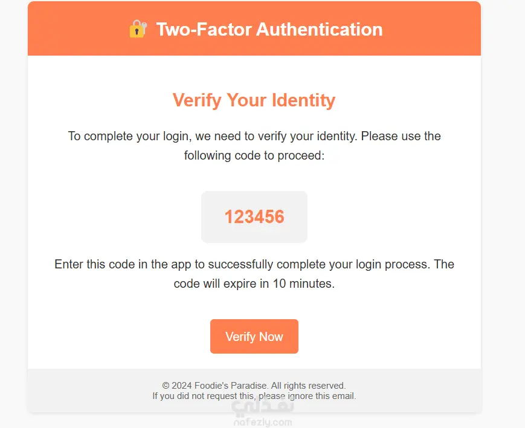Image resolution: width=525 pixels, height=428 pixels.
Task: Click the word Verify in the orange heading
Action: click(197, 100)
